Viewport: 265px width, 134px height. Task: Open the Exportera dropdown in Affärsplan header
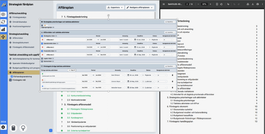(115, 7)
